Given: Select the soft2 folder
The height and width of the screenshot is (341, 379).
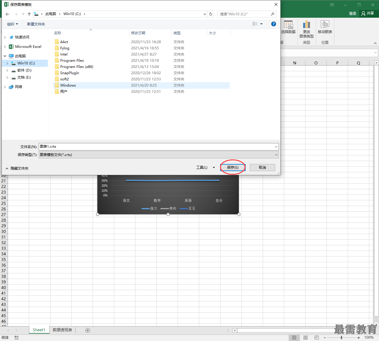Looking at the screenshot, I should [x=64, y=79].
